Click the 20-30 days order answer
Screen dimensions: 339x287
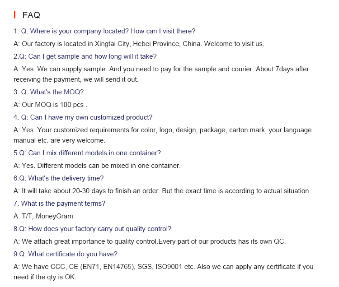click(162, 191)
